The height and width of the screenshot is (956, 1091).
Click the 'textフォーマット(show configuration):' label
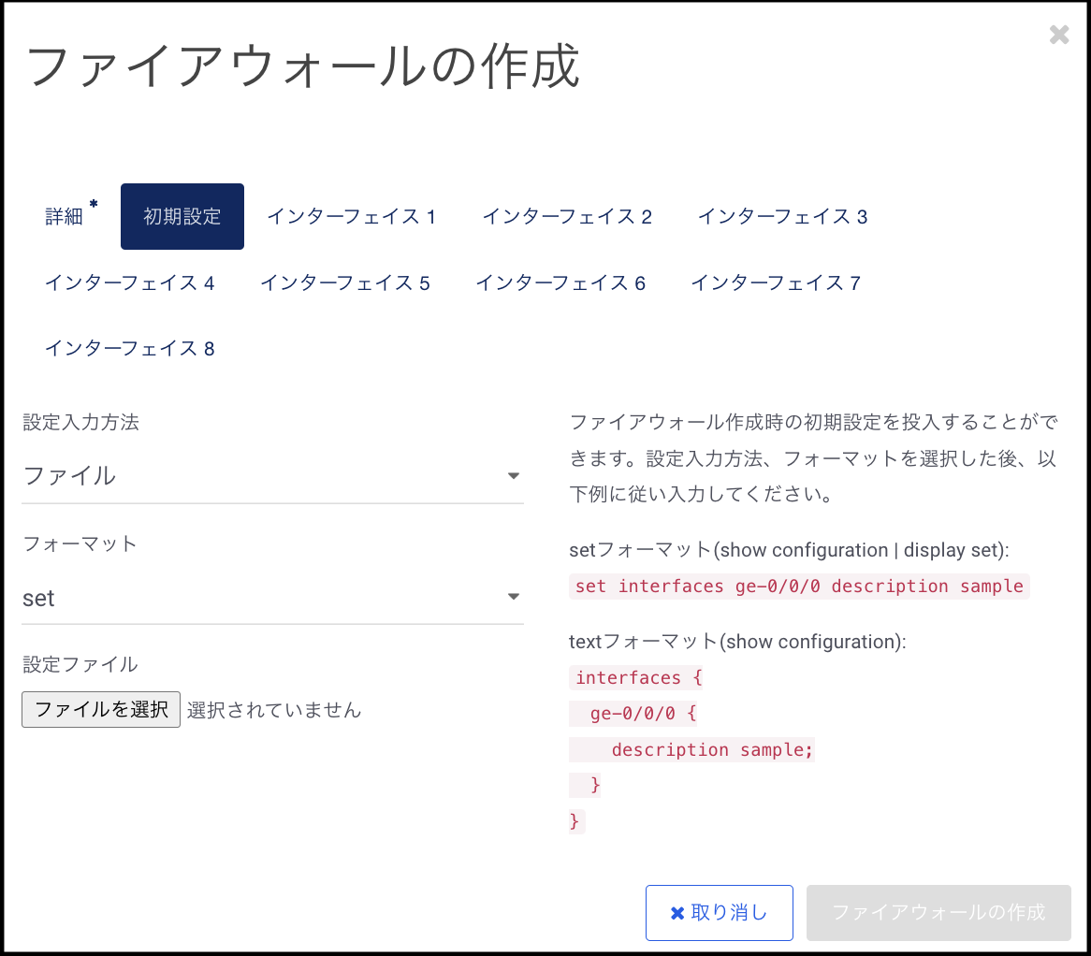737,642
